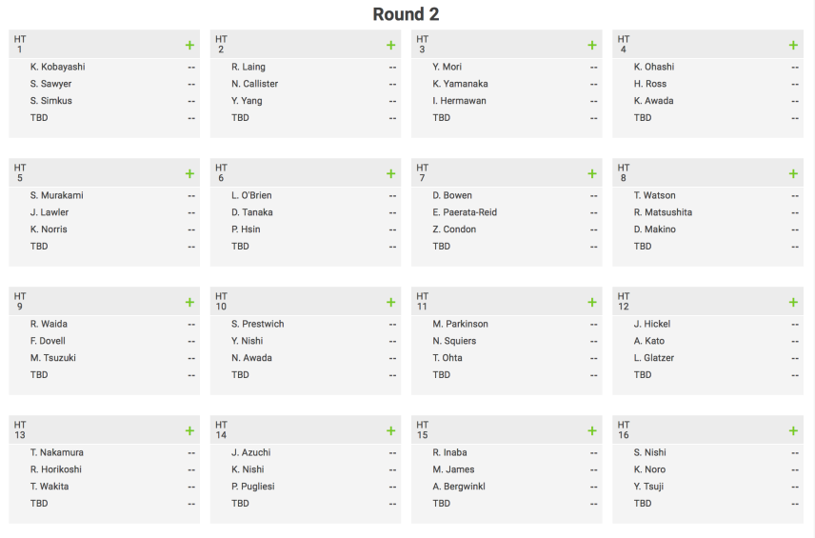Expand heat 10 using the plus icon

pos(391,302)
